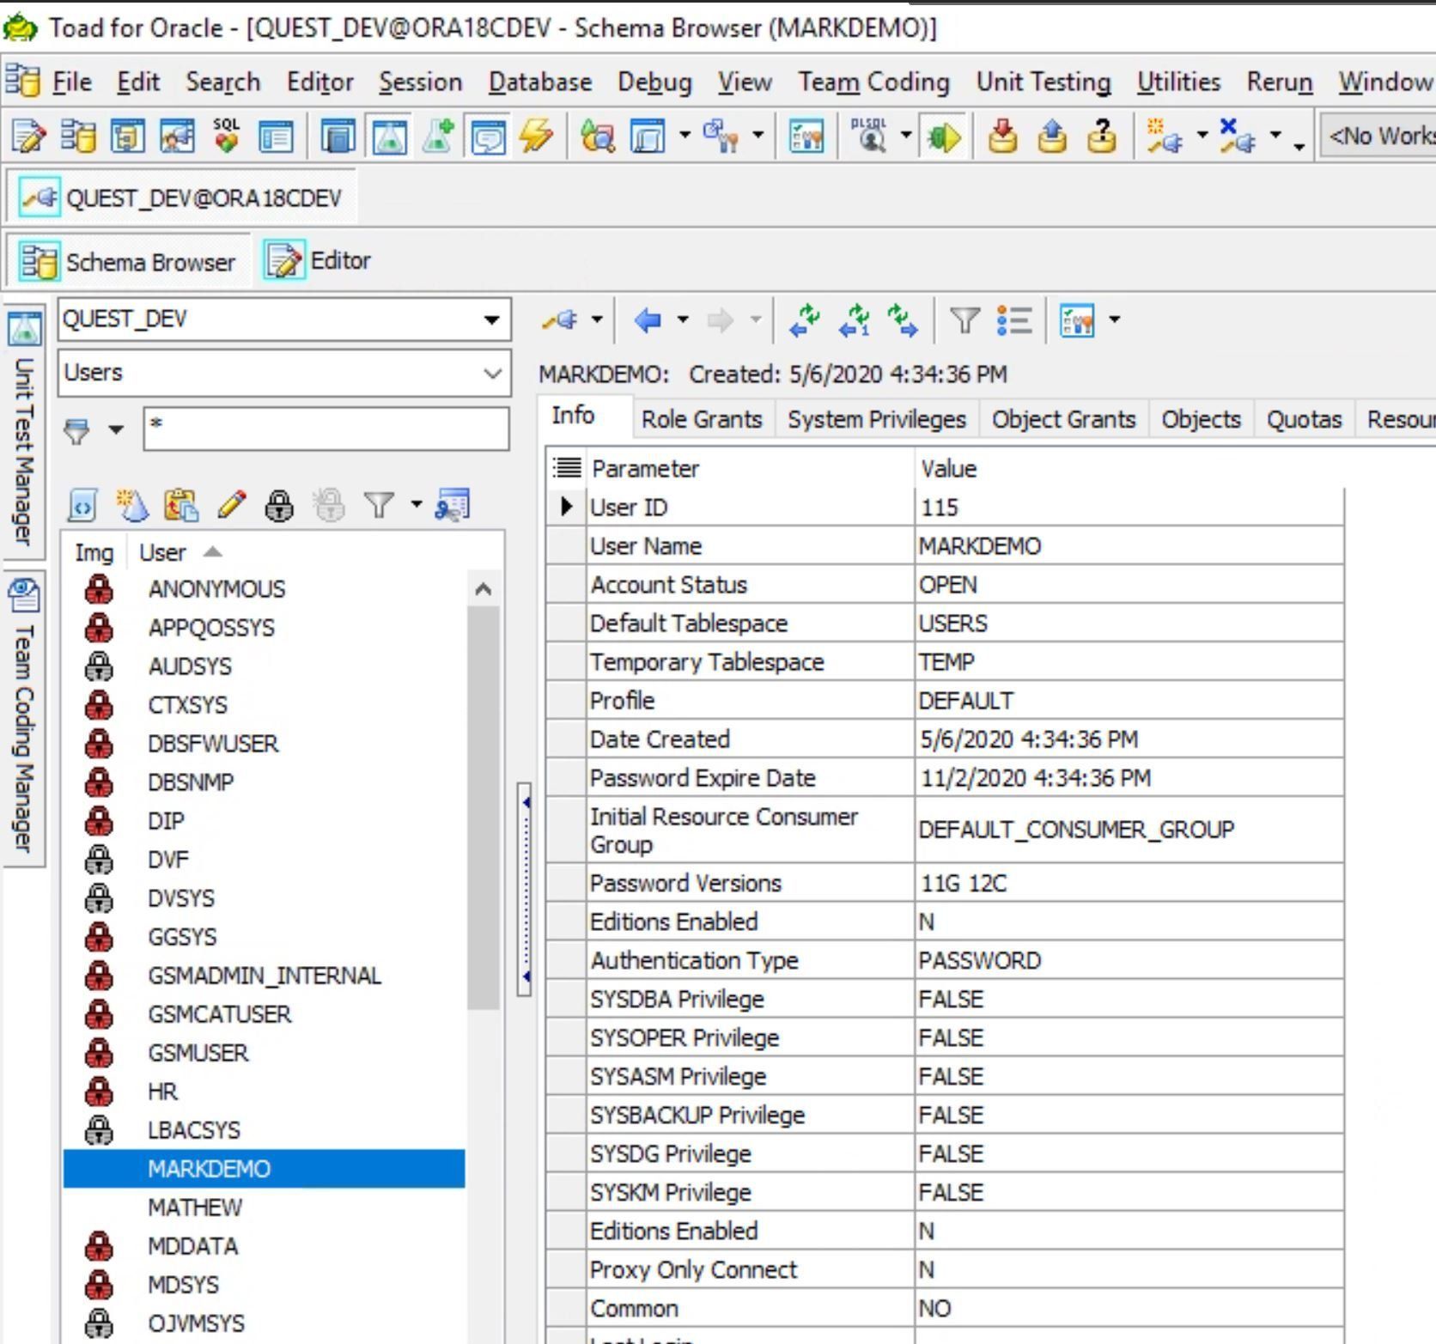The width and height of the screenshot is (1436, 1344).
Task: Open the Utilities menu
Action: tap(1179, 82)
